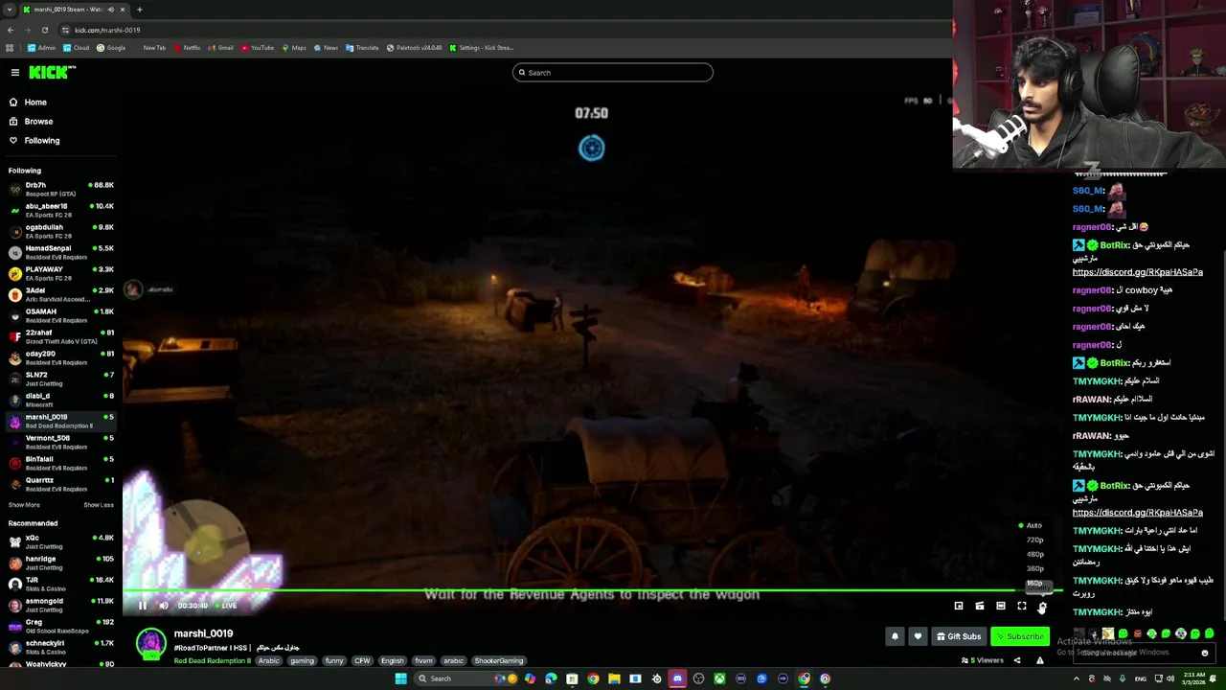Open oday290 channel in Following list

tap(60, 357)
